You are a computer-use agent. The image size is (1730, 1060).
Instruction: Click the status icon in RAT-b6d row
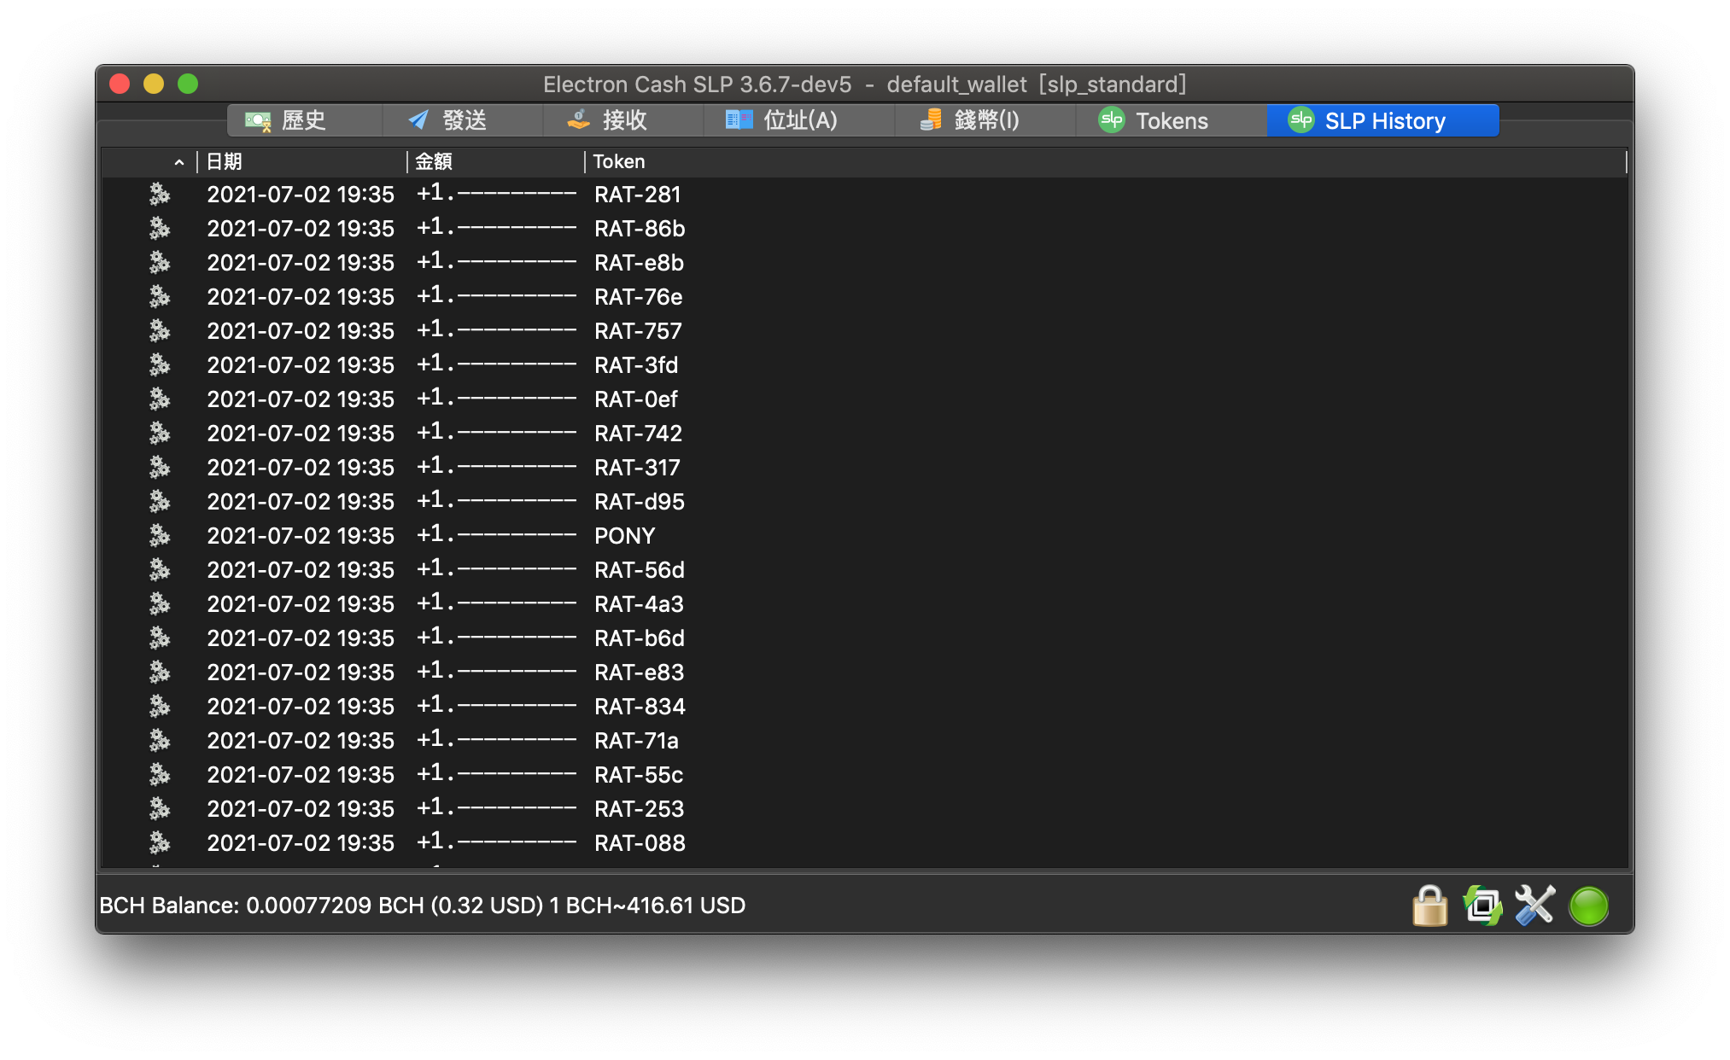(x=160, y=638)
